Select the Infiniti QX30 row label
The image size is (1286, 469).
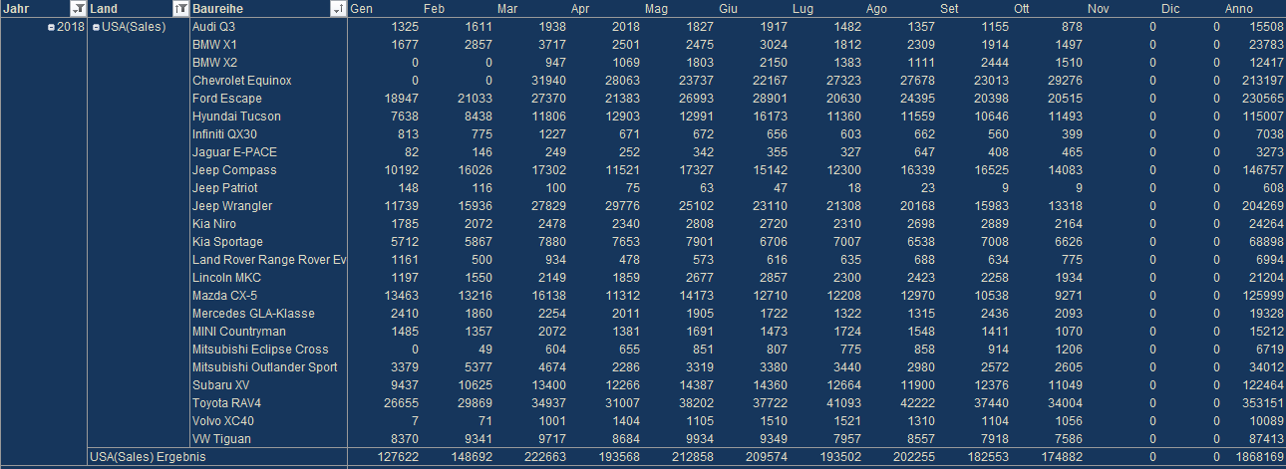point(224,134)
